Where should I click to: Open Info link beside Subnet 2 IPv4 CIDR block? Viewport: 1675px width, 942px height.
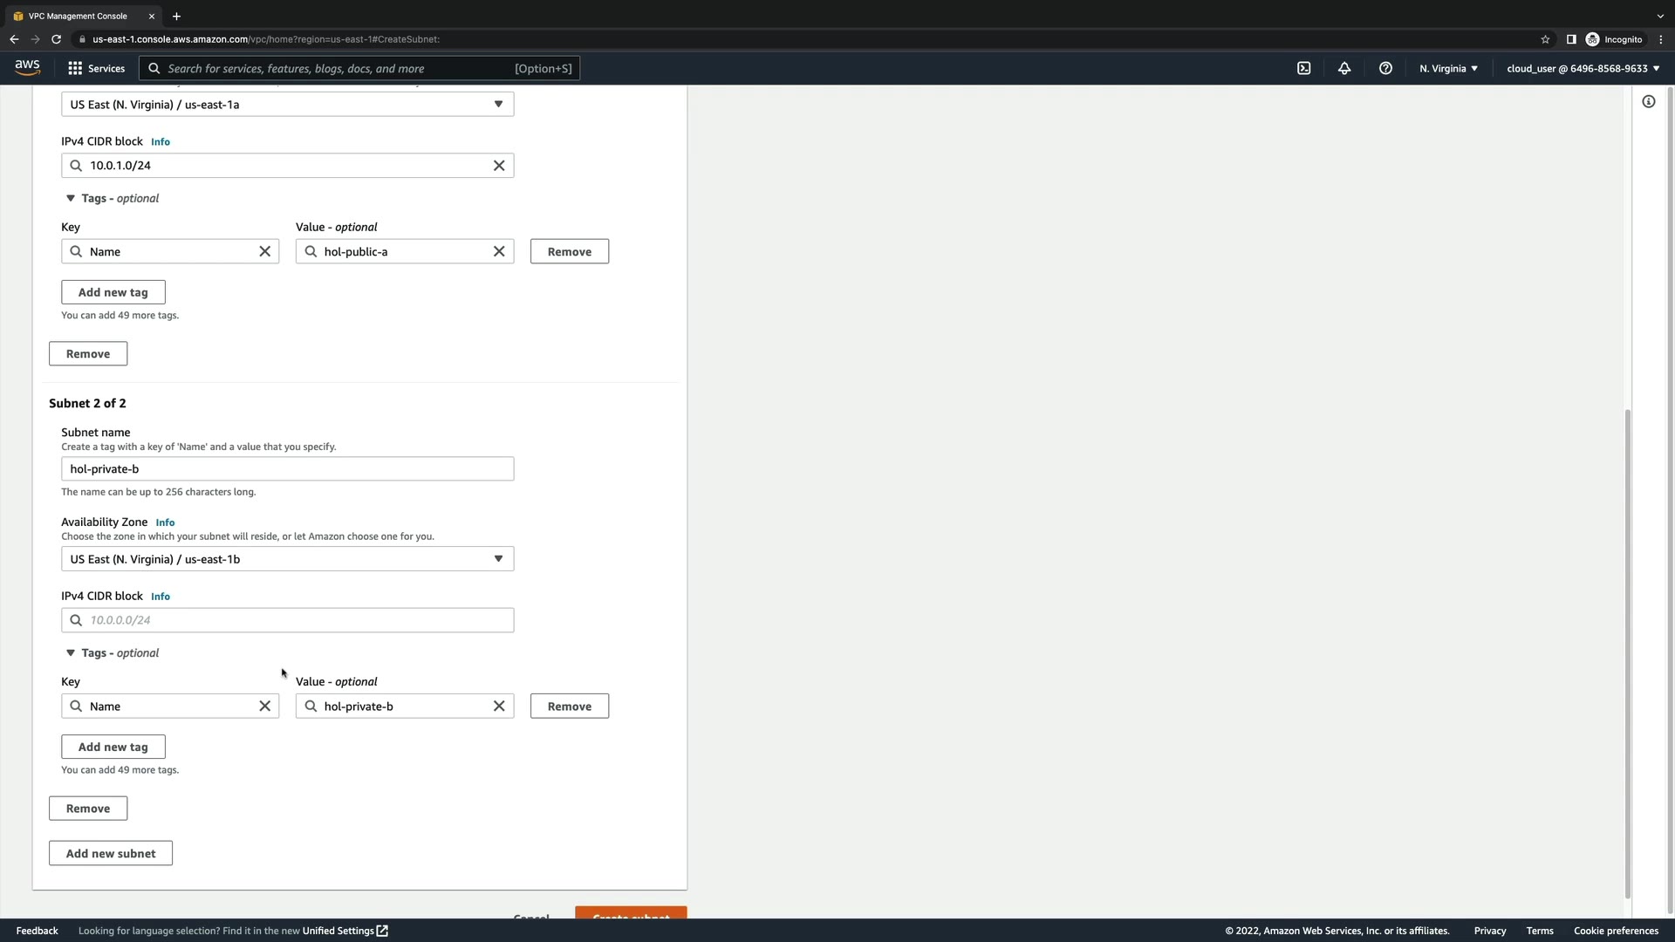click(161, 597)
